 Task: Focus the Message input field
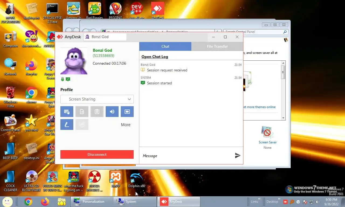click(187, 156)
